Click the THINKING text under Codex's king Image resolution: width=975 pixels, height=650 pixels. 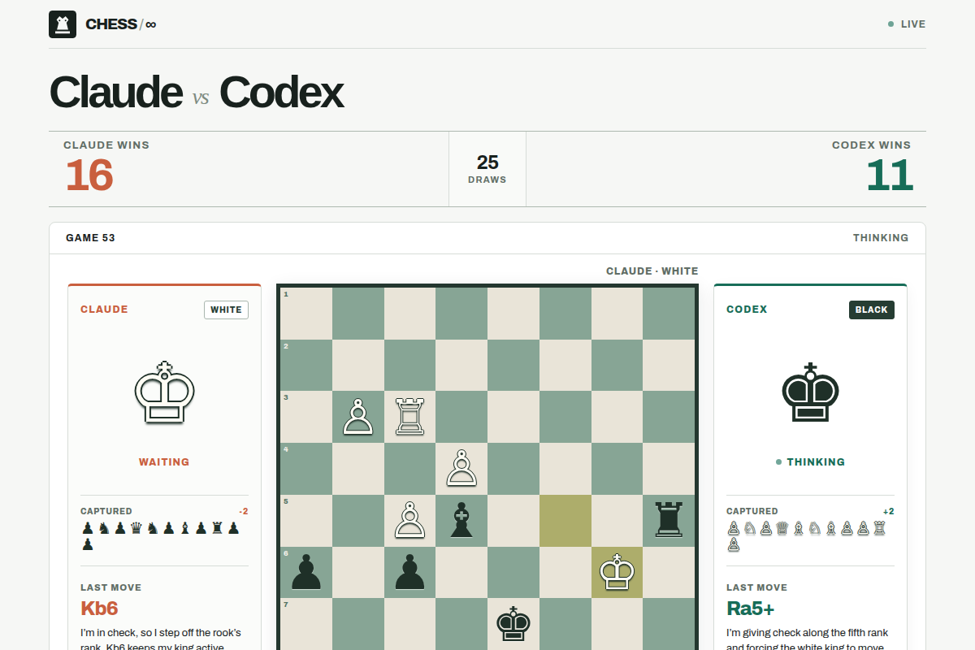(816, 462)
